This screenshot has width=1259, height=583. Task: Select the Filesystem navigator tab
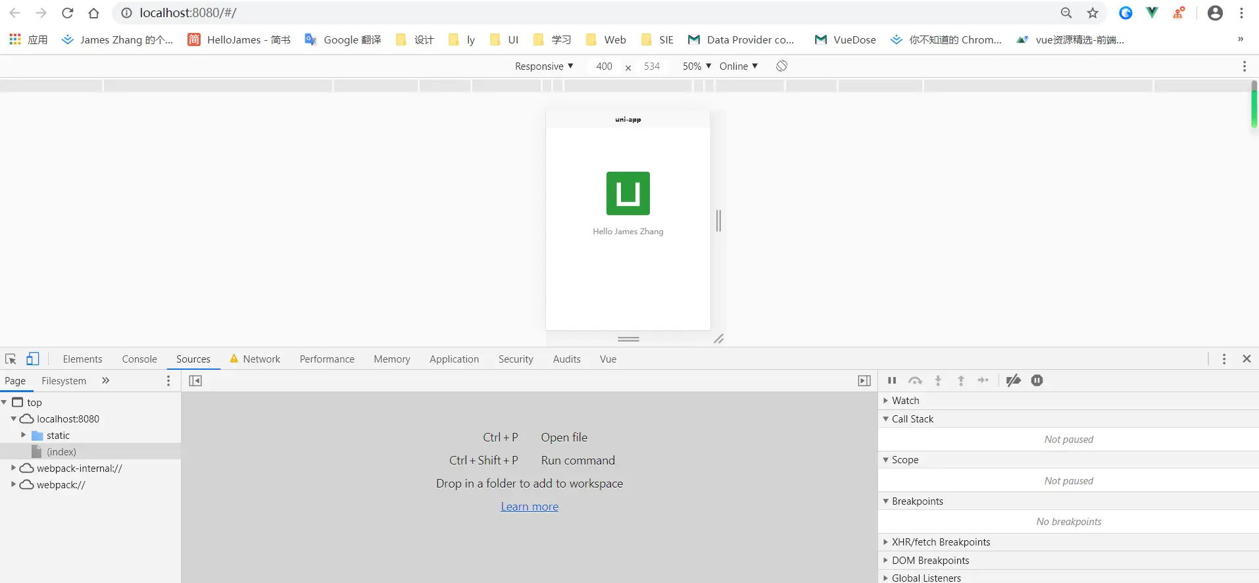(64, 380)
